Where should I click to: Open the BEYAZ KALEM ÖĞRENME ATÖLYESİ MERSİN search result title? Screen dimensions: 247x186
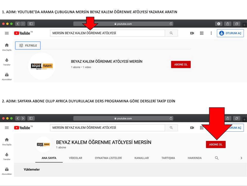tap(107, 61)
